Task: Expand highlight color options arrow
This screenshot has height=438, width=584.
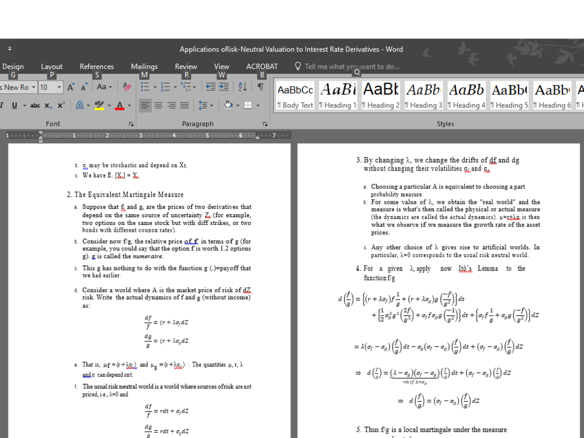Action: (x=109, y=106)
